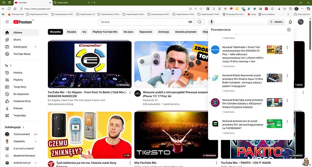The width and height of the screenshot is (312, 167).
Task: Open Polubione filmy liked videos
Action: [21, 101]
